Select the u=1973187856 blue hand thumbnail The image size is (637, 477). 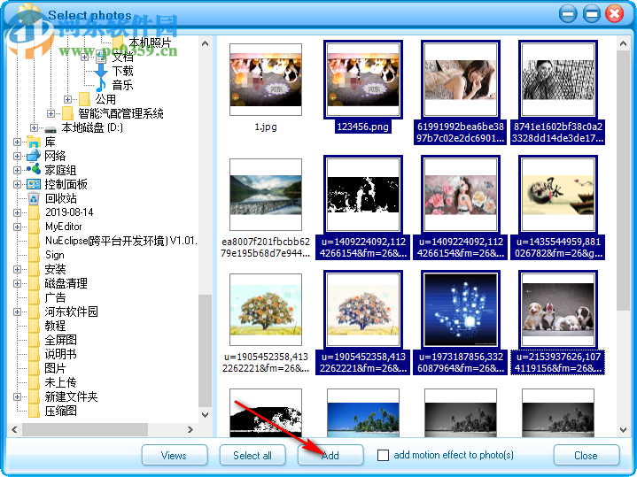(461, 310)
